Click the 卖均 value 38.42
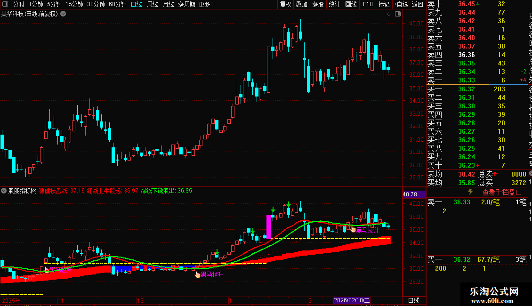 coord(466,174)
